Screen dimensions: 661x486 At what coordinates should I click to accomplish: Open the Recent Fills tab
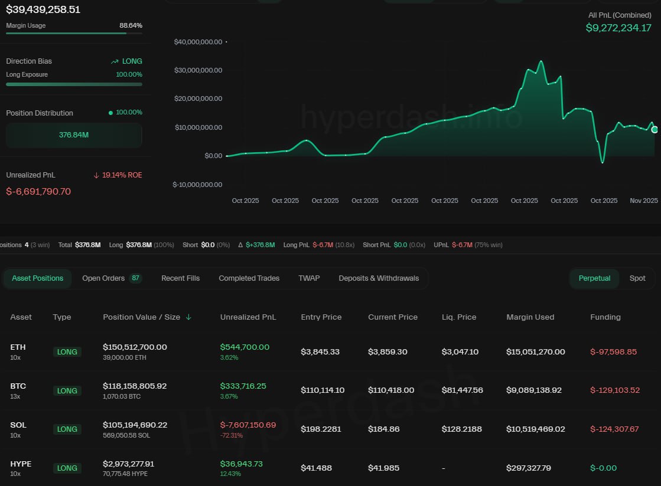[180, 278]
